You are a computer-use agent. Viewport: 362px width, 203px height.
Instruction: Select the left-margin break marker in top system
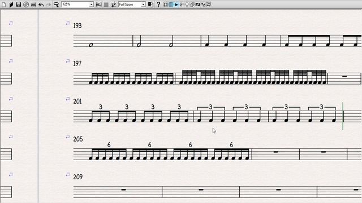(11, 23)
